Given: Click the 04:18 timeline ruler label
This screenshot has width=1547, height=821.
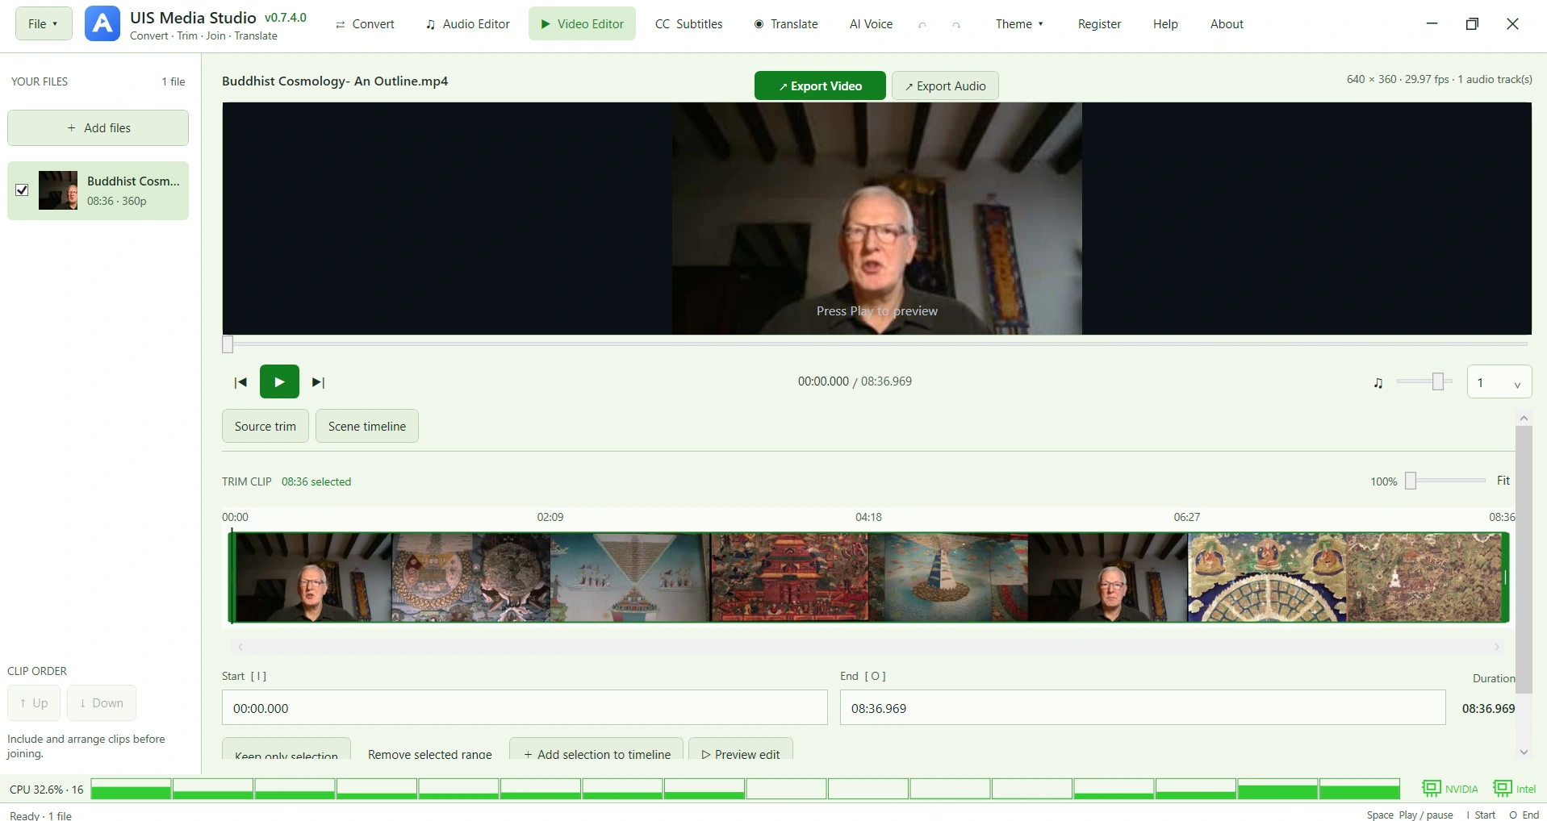Looking at the screenshot, I should point(868,517).
